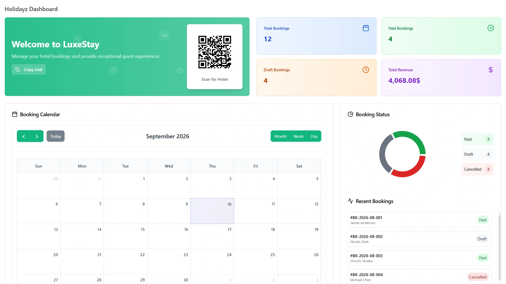Click the Draft status badge for Nicole Clark
Screen dimensions: 506x284
[x=482, y=239]
